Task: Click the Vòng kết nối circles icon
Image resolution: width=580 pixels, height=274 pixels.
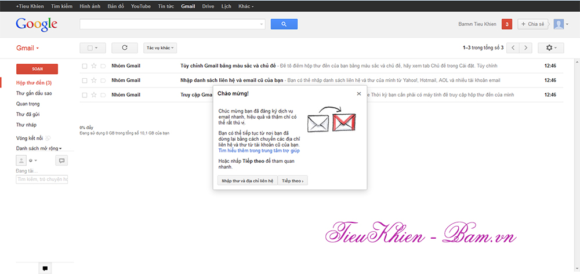Action: tap(48, 138)
